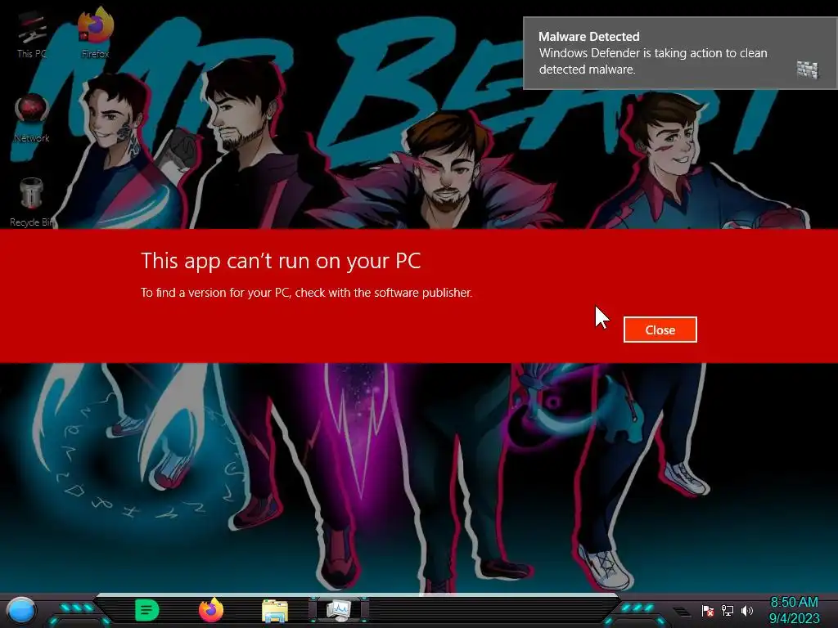Open File Explorer from the taskbar
This screenshot has width=838, height=628.
275,611
